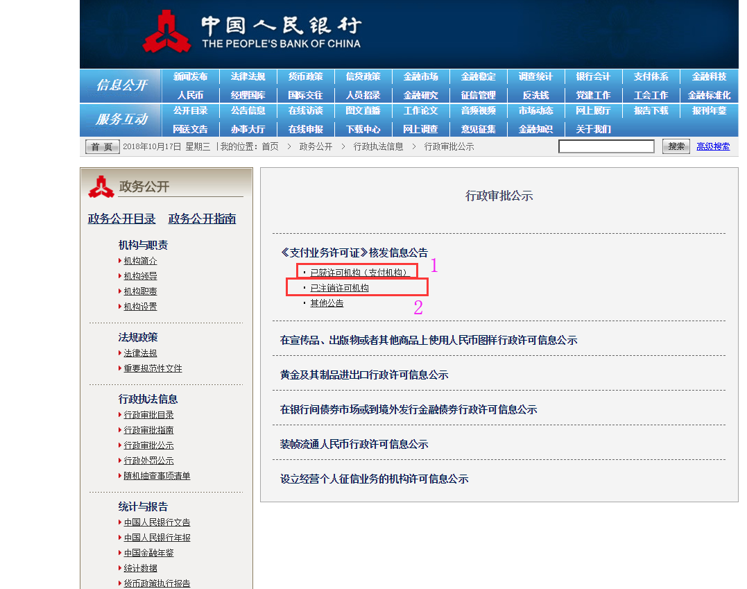Screen dimensions: 747x589
Task: Open the 装帧流通人民币行政许可信息公示 entry
Action: 354,445
